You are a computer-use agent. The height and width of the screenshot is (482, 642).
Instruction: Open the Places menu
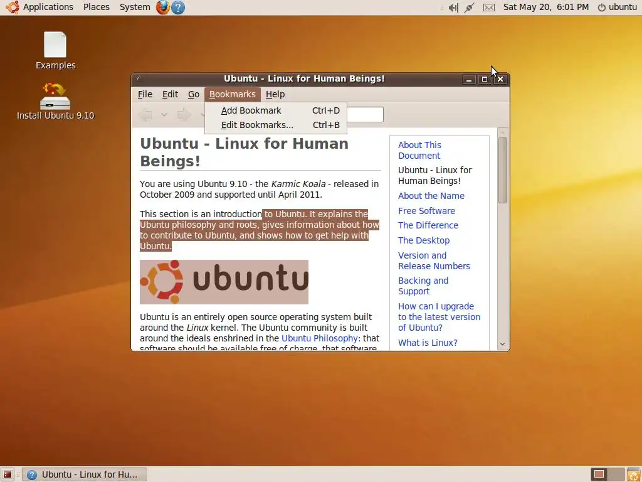(96, 7)
